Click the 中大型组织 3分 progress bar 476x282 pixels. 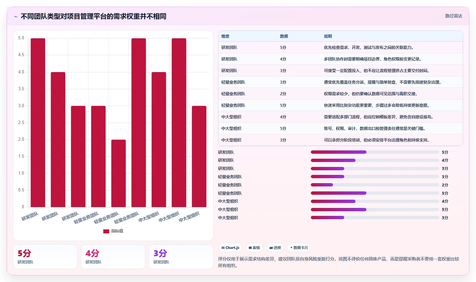pos(375,218)
